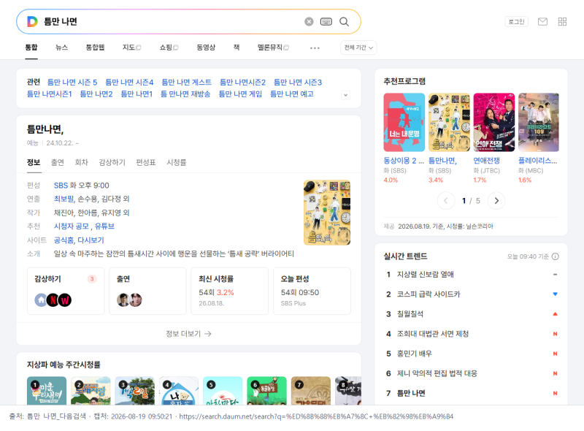This screenshot has width=584, height=431.
Task: Click 정보 더보기 arrow link
Action: point(188,334)
